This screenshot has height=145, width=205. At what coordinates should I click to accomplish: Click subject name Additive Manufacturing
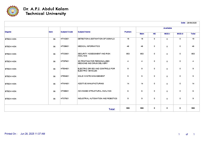tap(91, 83)
